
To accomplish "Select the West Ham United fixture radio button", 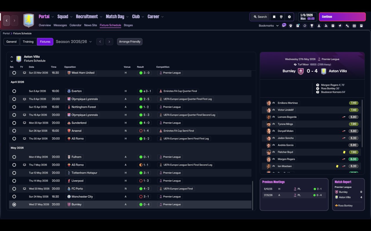I will (14, 73).
